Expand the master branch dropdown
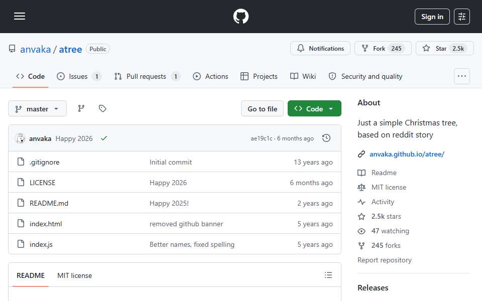Viewport: 482px width, 301px height. click(x=37, y=109)
